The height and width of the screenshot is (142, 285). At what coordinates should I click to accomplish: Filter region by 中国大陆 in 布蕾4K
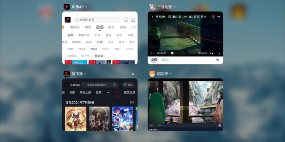click(x=84, y=35)
